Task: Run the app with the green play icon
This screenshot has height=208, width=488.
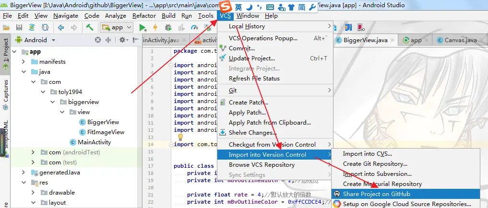Action: [x=143, y=28]
